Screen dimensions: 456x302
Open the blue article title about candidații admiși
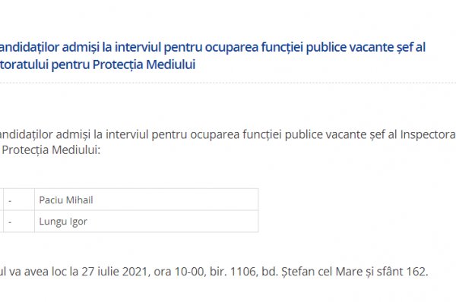[213, 55]
